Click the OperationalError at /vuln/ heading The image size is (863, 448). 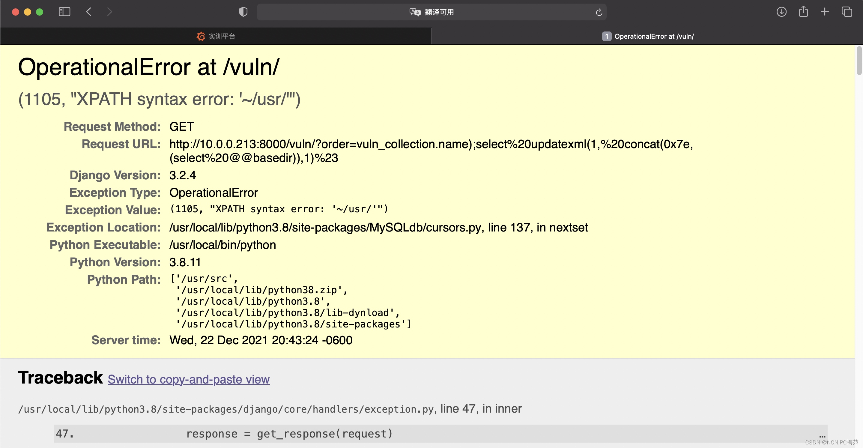point(148,67)
